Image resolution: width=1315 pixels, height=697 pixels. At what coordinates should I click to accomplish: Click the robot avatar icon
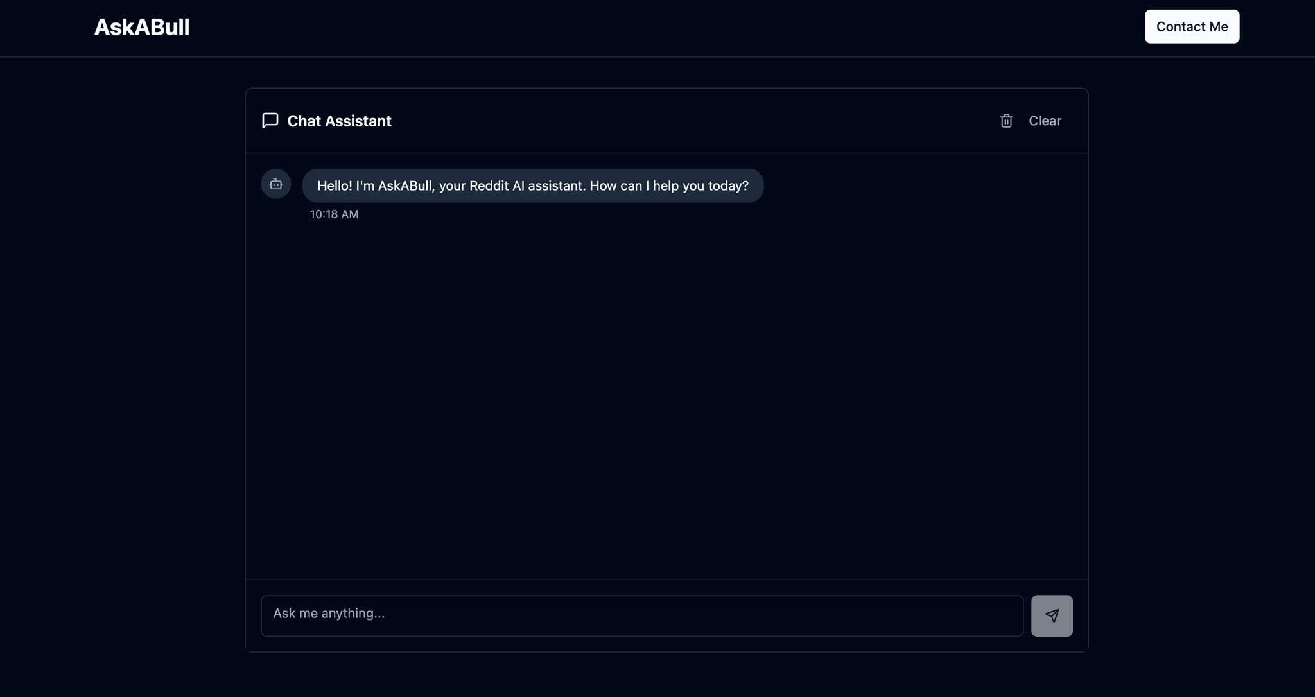(x=276, y=184)
